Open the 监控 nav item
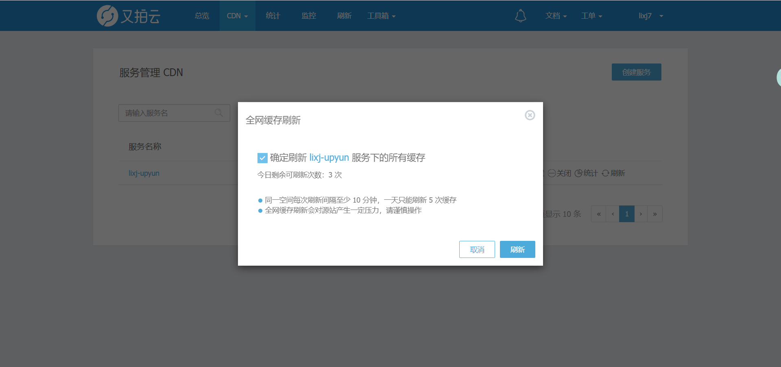This screenshot has height=367, width=781. pyautogui.click(x=309, y=16)
